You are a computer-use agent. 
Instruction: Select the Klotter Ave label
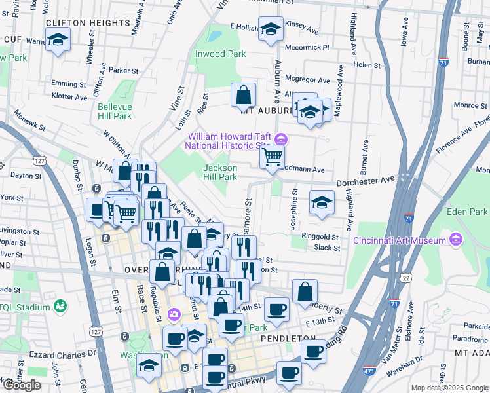(69, 96)
